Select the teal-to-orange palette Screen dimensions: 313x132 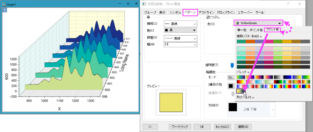[288, 82]
